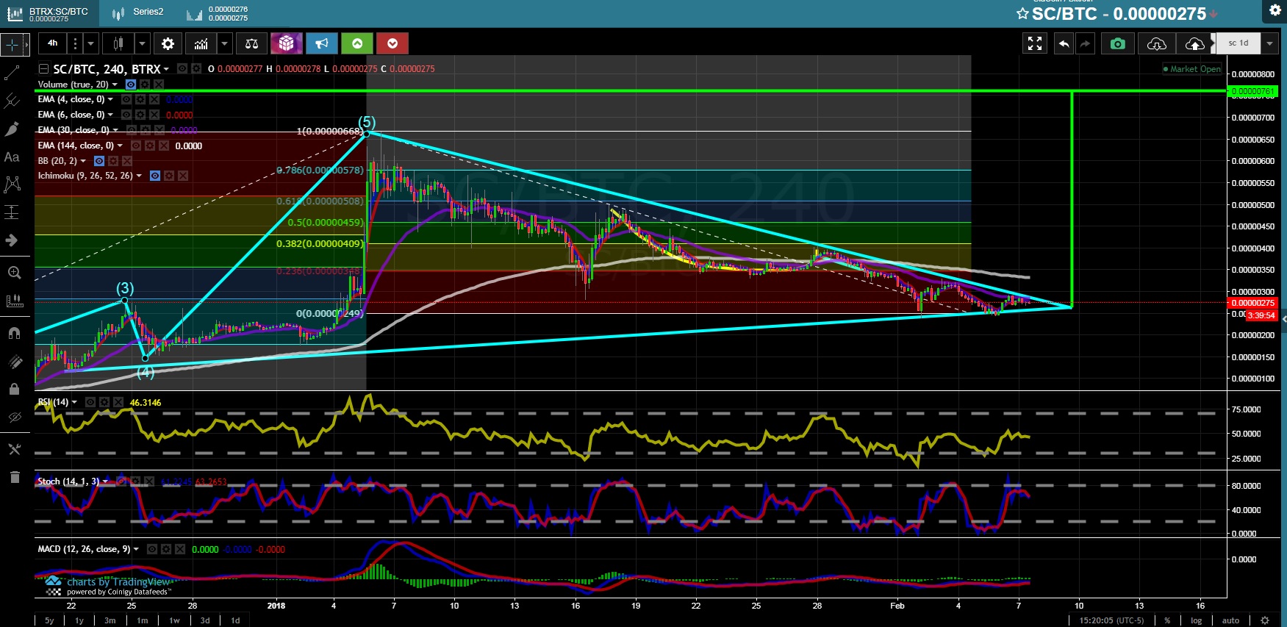Screen dimensions: 1287x627
Task: Toggle visibility of Ichimoku indicator
Action: pos(155,176)
